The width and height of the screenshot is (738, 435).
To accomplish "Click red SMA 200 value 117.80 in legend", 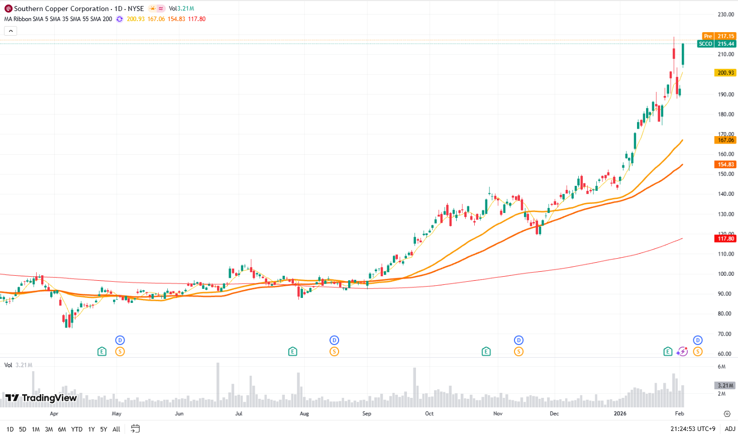I will 197,19.
